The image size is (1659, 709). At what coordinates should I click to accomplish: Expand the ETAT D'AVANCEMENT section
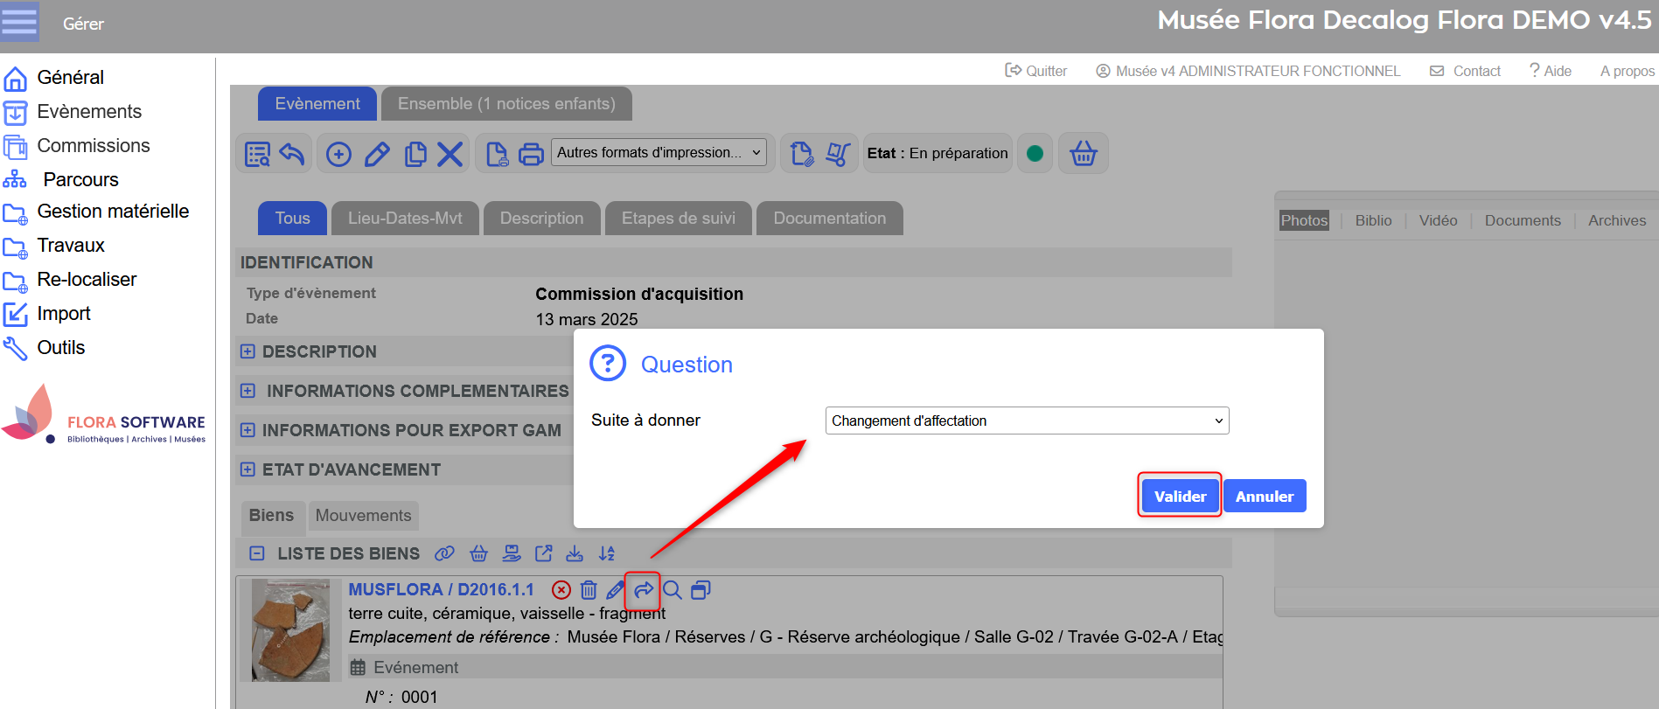pyautogui.click(x=247, y=469)
